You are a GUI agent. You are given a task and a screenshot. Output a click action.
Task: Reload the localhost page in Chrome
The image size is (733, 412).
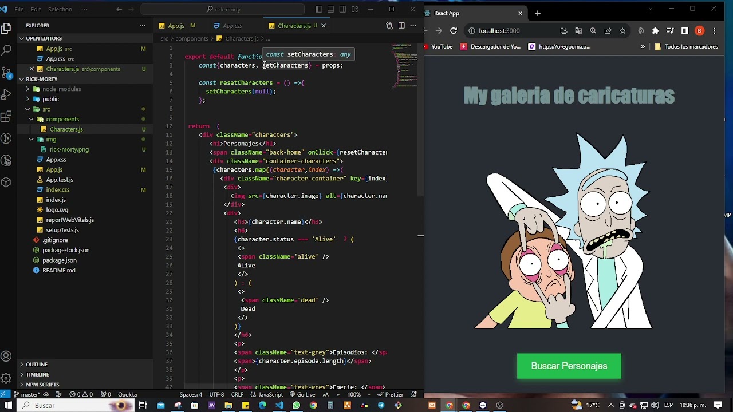(454, 31)
